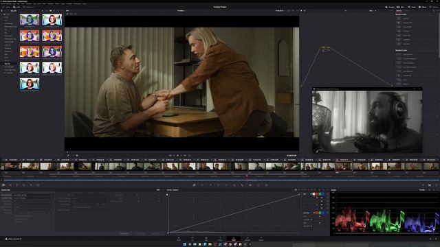Image resolution: width=440 pixels, height=247 pixels.
Task: Open the Color Wheels palette icon
Action: (x=16, y=185)
